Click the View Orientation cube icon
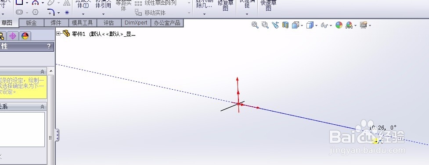429x165 pixels. pyautogui.click(x=296, y=25)
